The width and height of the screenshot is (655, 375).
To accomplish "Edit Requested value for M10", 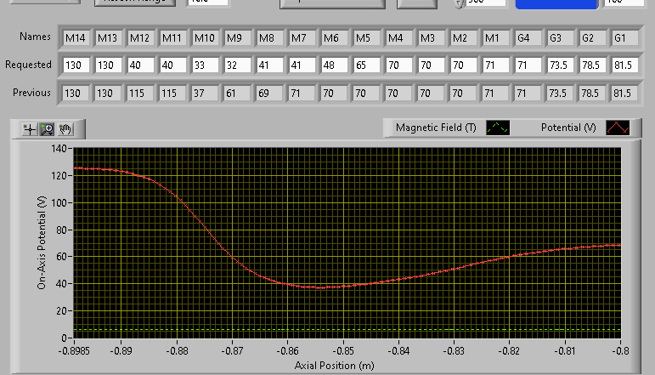I will coord(206,65).
